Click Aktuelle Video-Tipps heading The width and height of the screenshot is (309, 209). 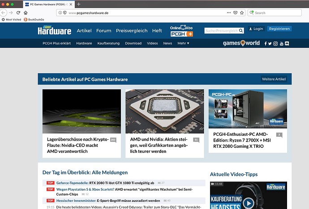point(234,175)
